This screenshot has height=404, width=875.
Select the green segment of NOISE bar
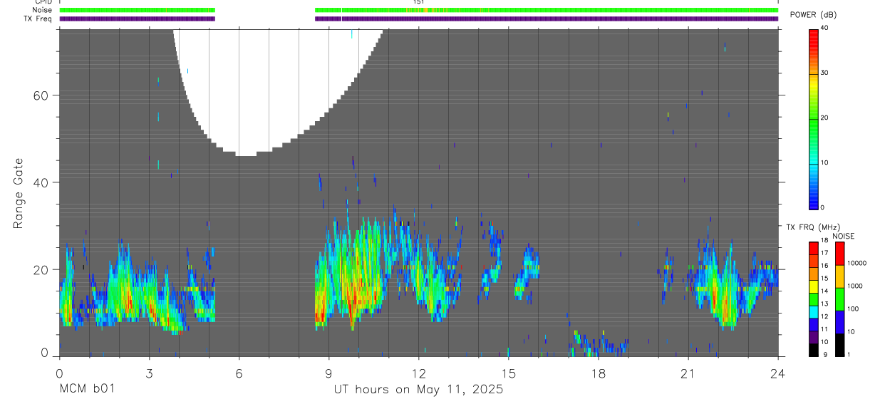click(839, 299)
